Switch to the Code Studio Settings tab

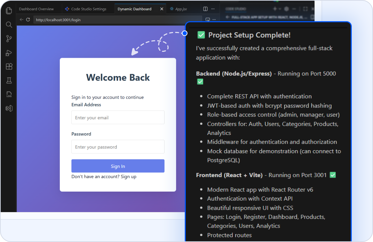88,9
